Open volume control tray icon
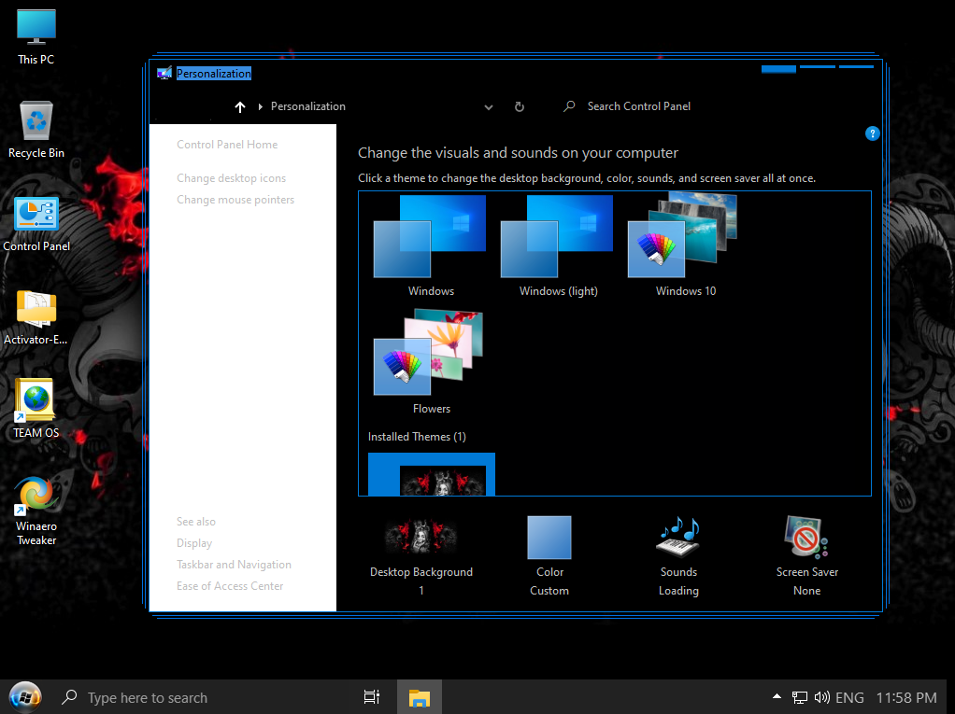The width and height of the screenshot is (955, 714). pos(821,697)
